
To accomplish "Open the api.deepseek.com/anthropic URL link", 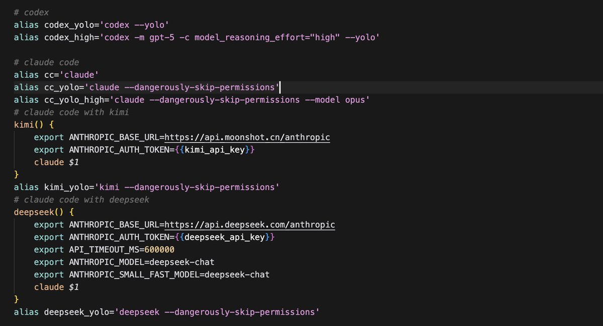I will 250,225.
